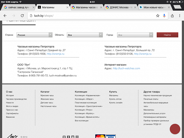
Task: Open the YouTube icon in footer
Action: coord(73,137)
